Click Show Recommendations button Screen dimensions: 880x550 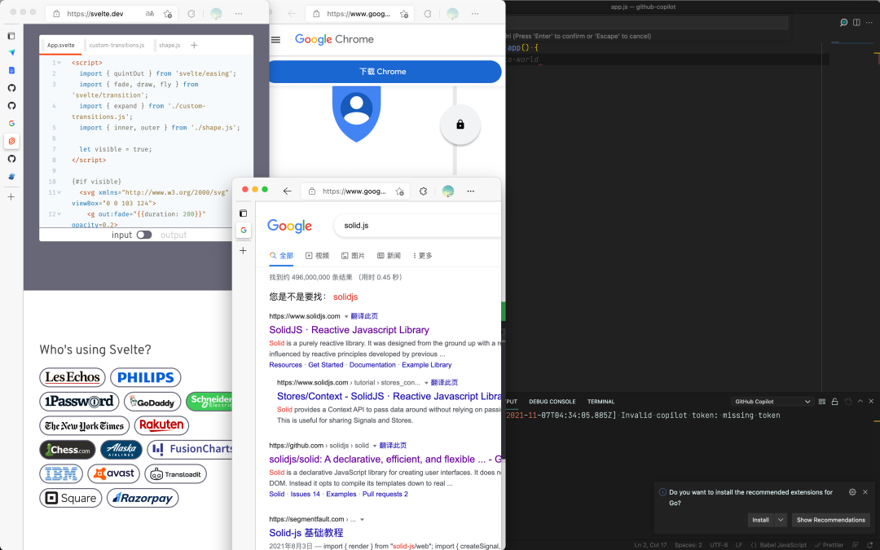coord(830,520)
